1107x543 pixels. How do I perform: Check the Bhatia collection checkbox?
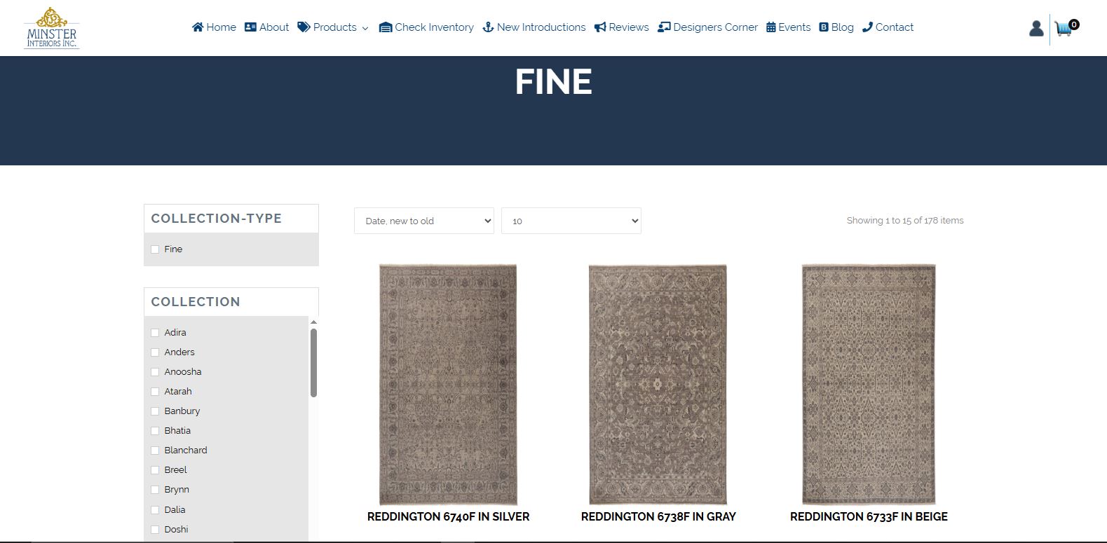click(155, 431)
